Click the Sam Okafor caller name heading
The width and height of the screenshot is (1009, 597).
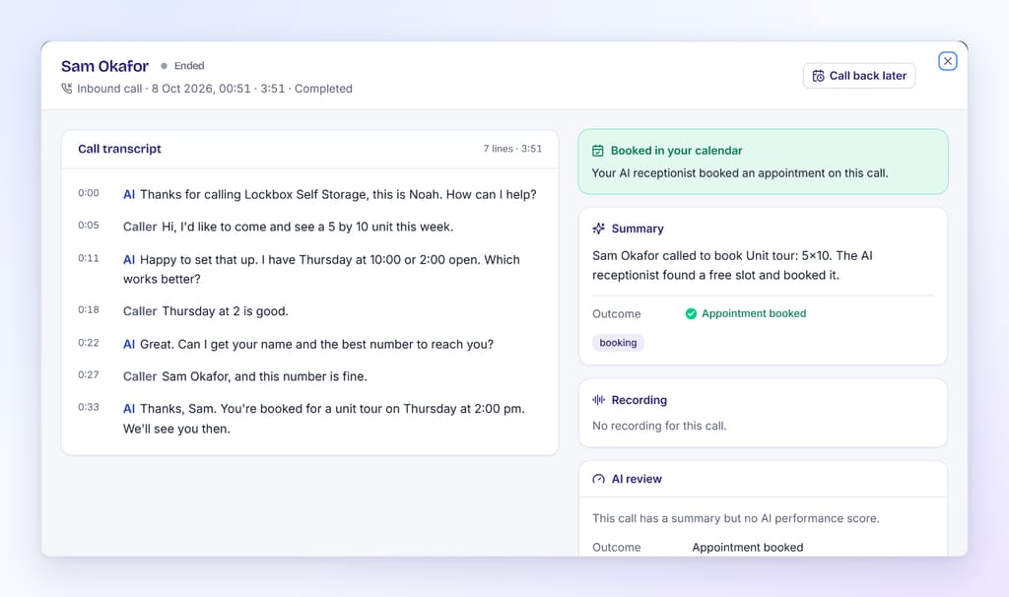[x=104, y=66]
